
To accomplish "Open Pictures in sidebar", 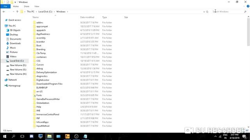I will tap(14, 52).
